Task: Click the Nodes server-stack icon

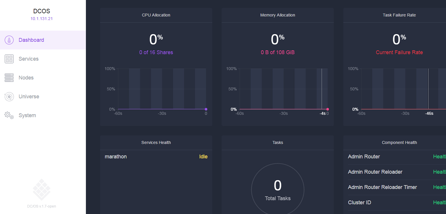Action: [9, 78]
